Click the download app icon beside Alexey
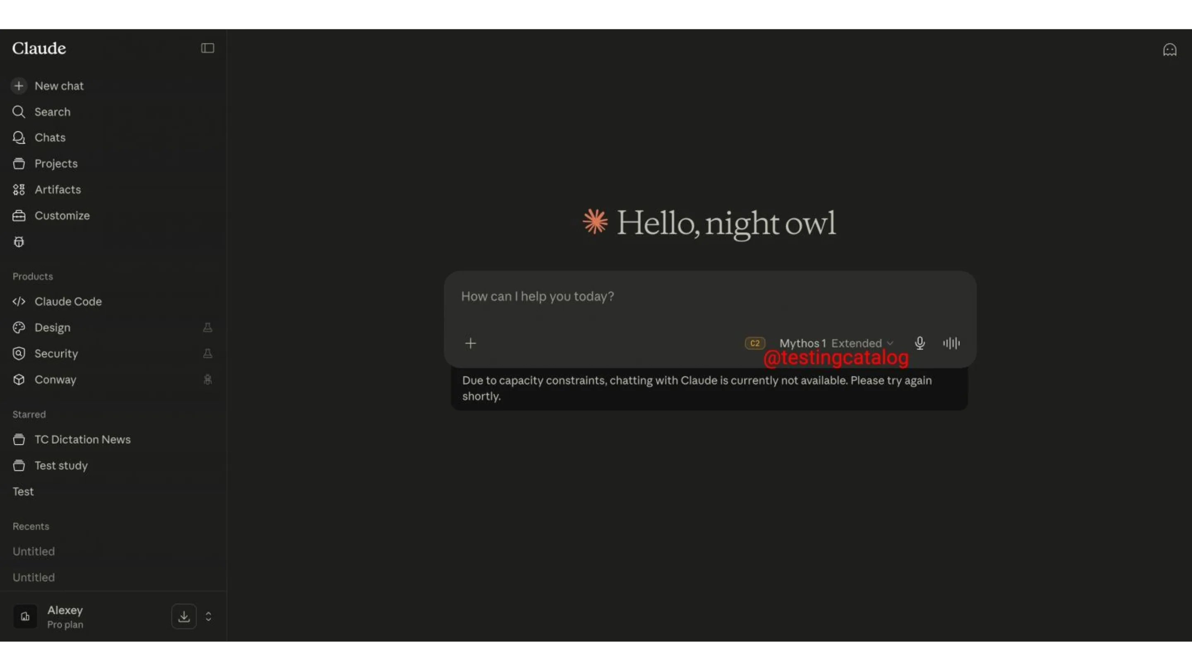The image size is (1192, 671). tap(184, 616)
